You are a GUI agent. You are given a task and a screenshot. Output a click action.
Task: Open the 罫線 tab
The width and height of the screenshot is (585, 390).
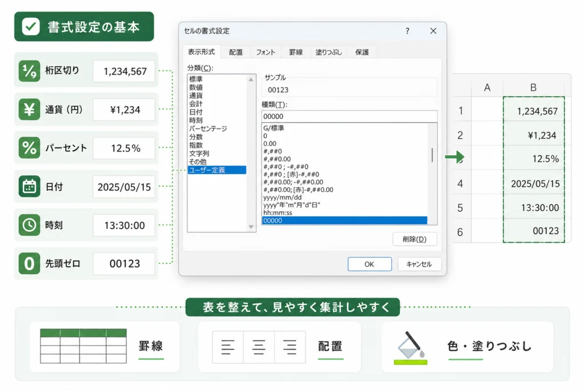click(296, 52)
